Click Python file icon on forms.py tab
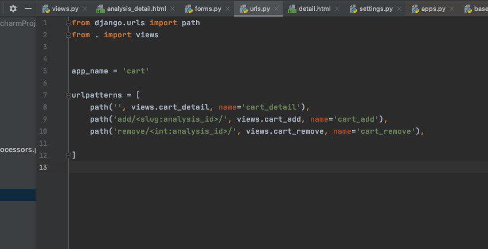This screenshot has height=249, width=488. pyautogui.click(x=189, y=9)
